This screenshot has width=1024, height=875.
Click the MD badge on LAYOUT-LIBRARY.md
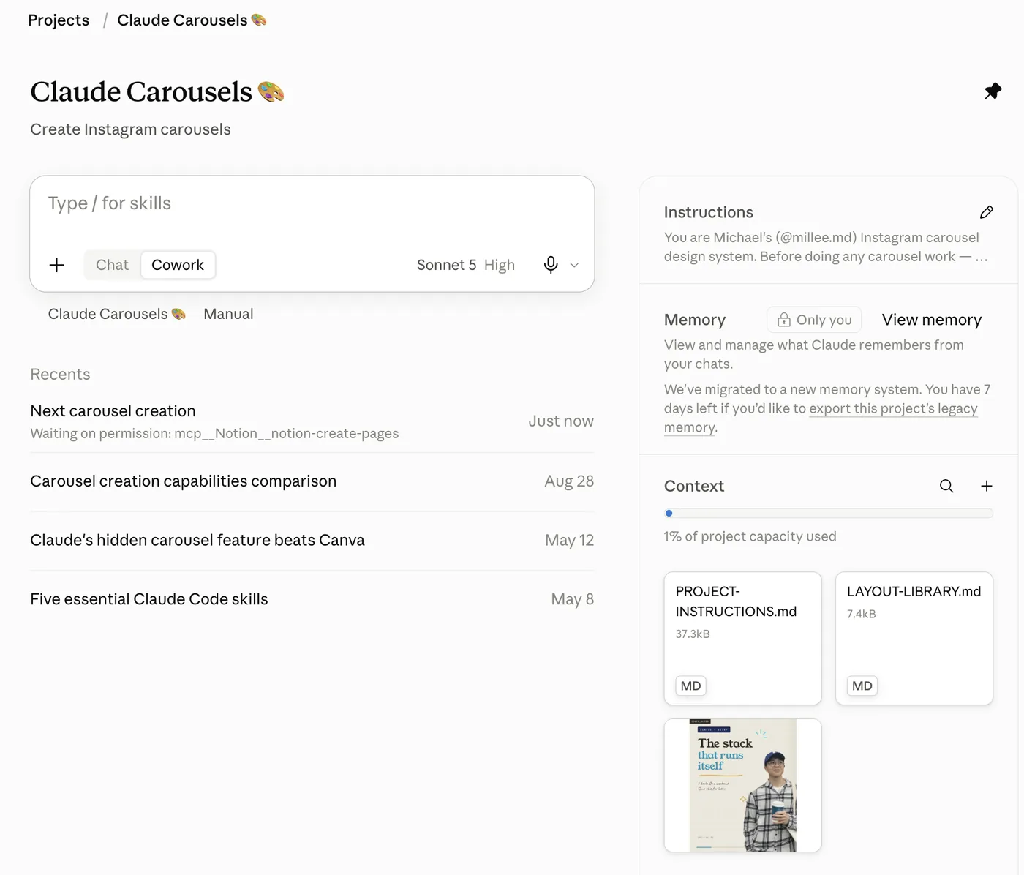(862, 686)
